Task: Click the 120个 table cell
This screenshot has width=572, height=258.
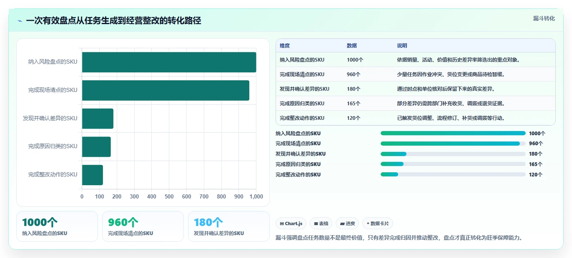Action: click(354, 118)
